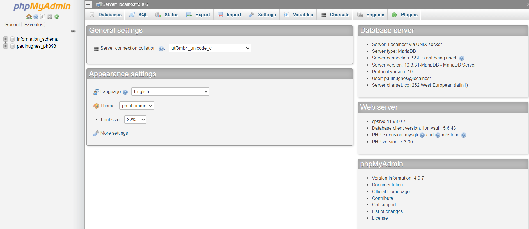The height and width of the screenshot is (229, 529).
Task: Click help icon beside Server connection collation
Action: [x=161, y=49]
